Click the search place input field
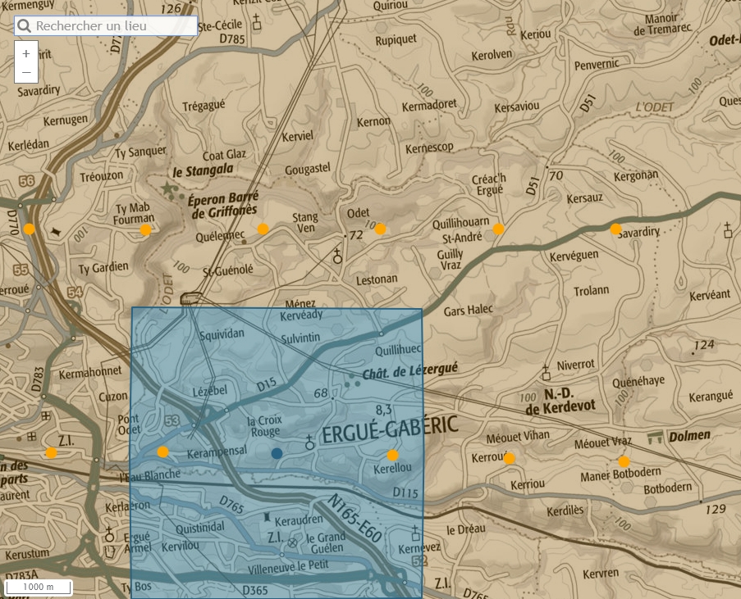 click(x=115, y=26)
